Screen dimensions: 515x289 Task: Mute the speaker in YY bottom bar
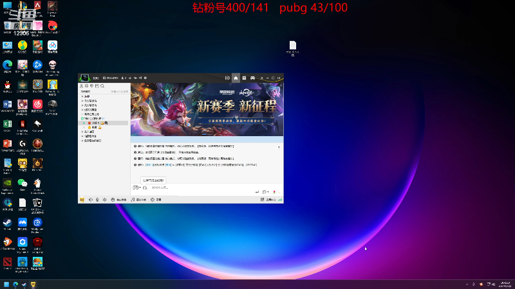pos(91,200)
